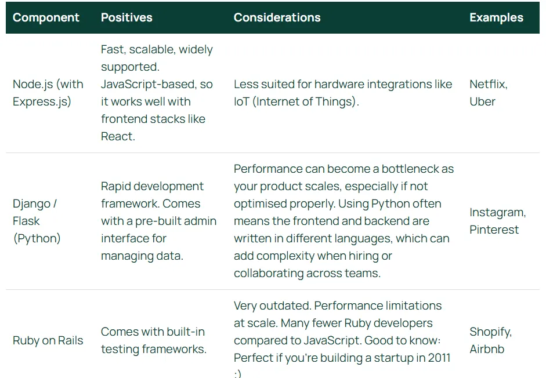The height and width of the screenshot is (378, 546).
Task: Click the Shopify, Airbnb examples cell
Action: coord(490,340)
